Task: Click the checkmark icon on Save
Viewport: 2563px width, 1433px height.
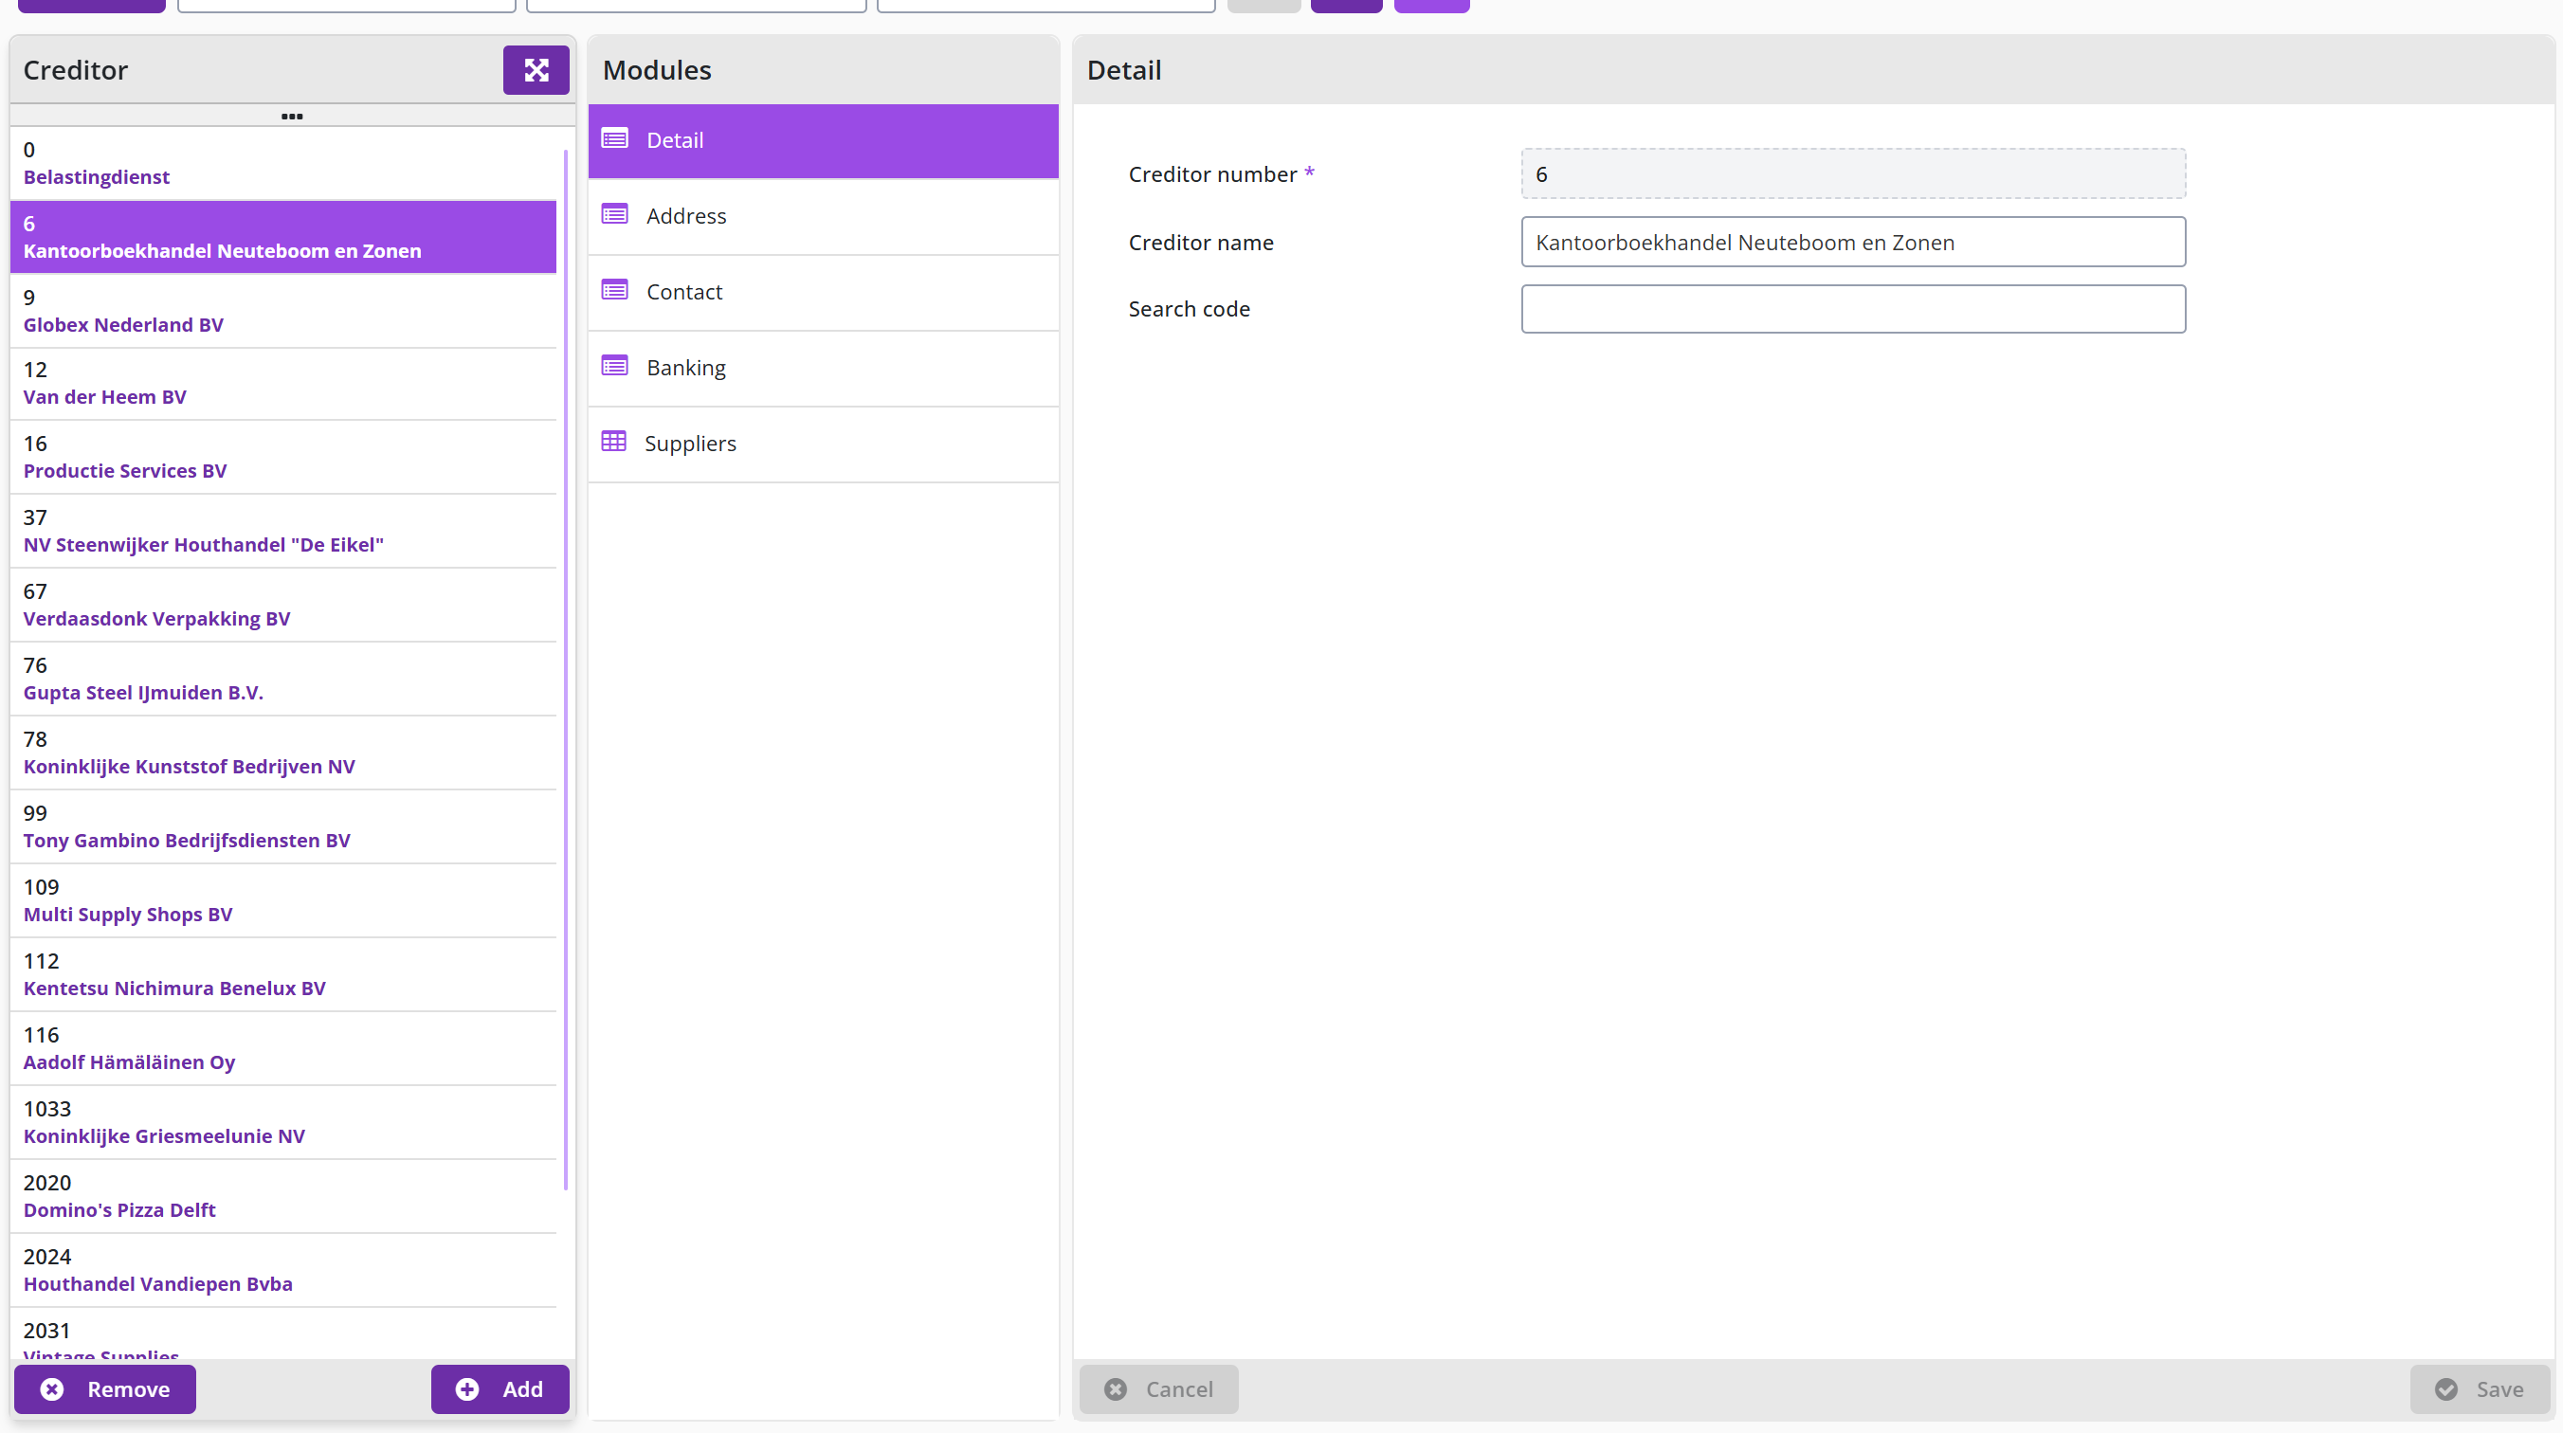Action: (2445, 1389)
